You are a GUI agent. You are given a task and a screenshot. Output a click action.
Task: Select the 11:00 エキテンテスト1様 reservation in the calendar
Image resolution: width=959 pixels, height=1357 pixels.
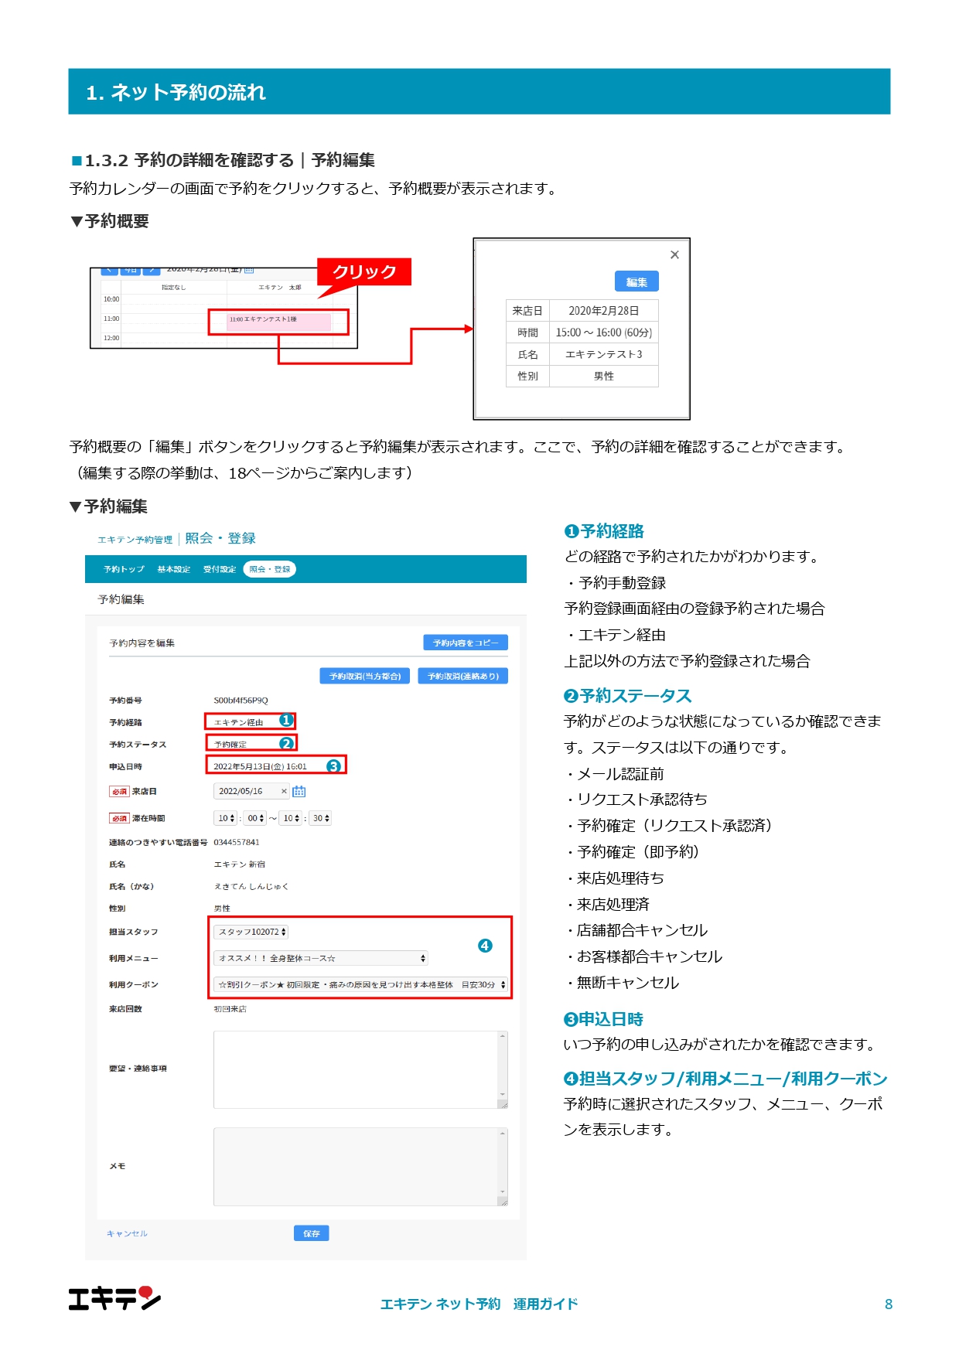[x=278, y=322]
